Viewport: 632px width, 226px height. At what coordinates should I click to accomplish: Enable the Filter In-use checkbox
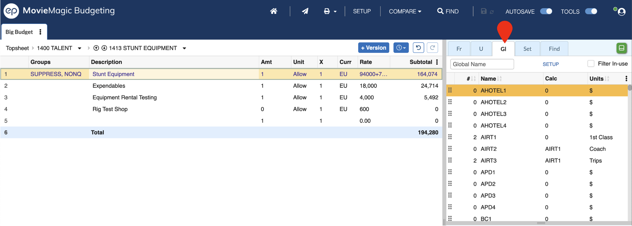(x=591, y=64)
